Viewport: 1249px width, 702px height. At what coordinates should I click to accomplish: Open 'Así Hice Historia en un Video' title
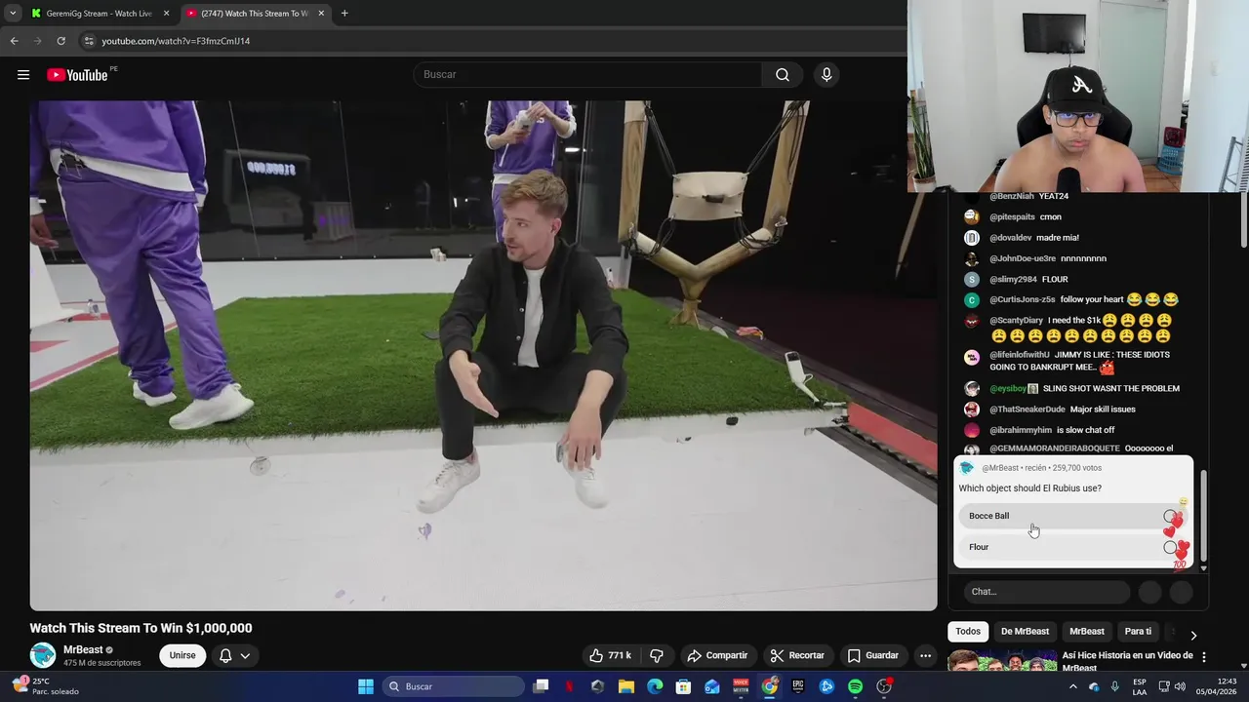tap(1127, 661)
